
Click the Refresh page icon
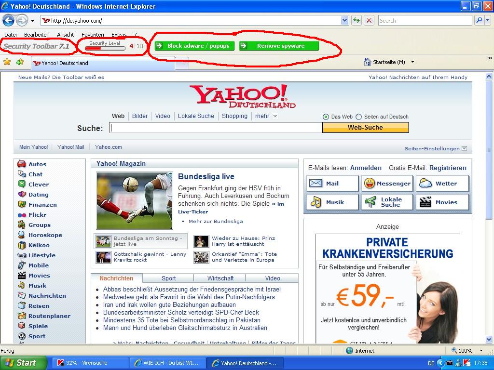[357, 20]
